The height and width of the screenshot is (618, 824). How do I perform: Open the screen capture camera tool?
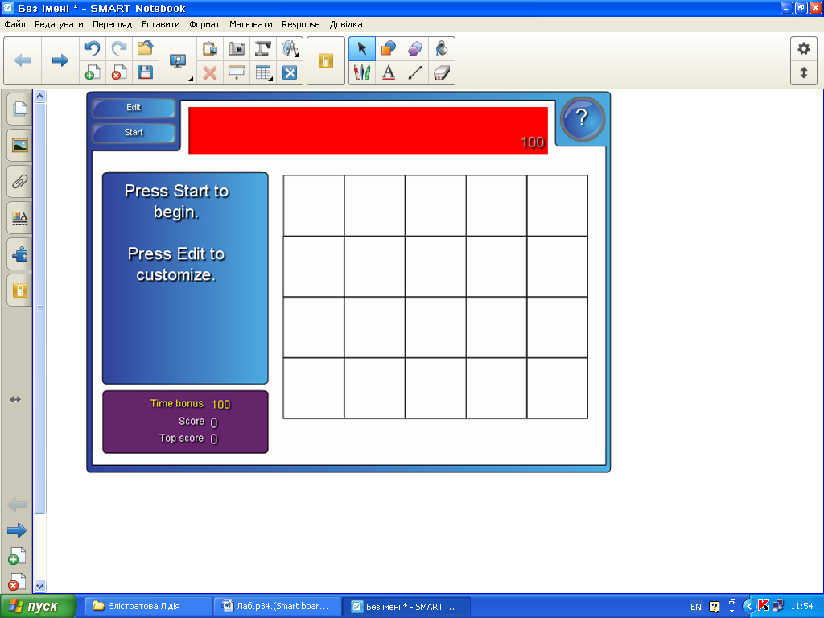[237, 49]
